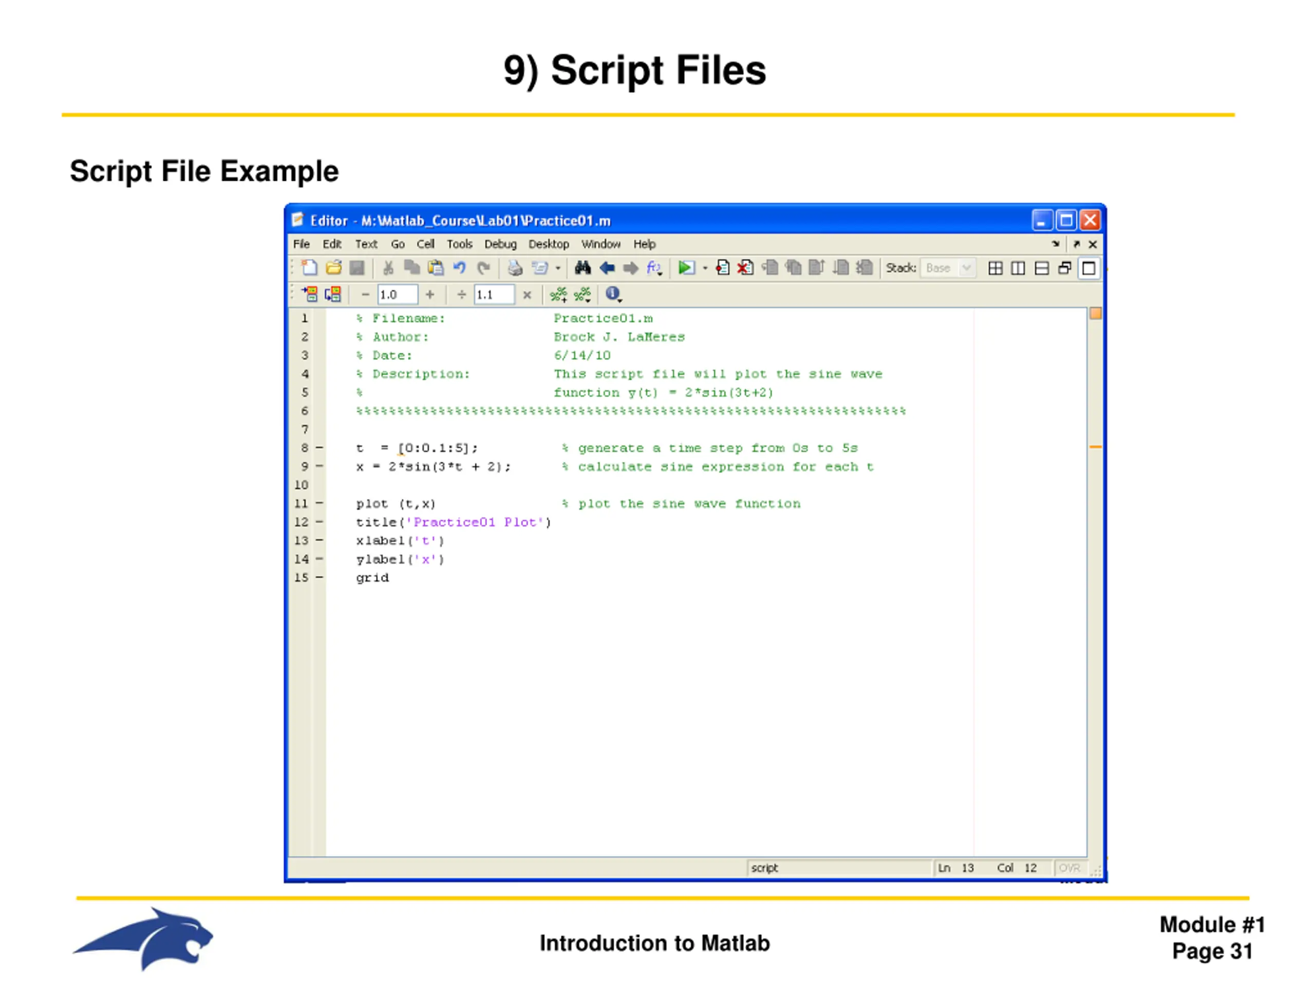
Task: Click the Open file folder icon
Action: pos(333,268)
